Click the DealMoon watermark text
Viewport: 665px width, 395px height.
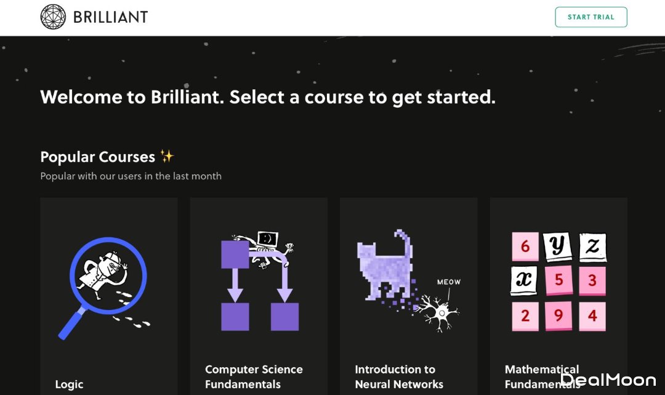click(x=608, y=380)
